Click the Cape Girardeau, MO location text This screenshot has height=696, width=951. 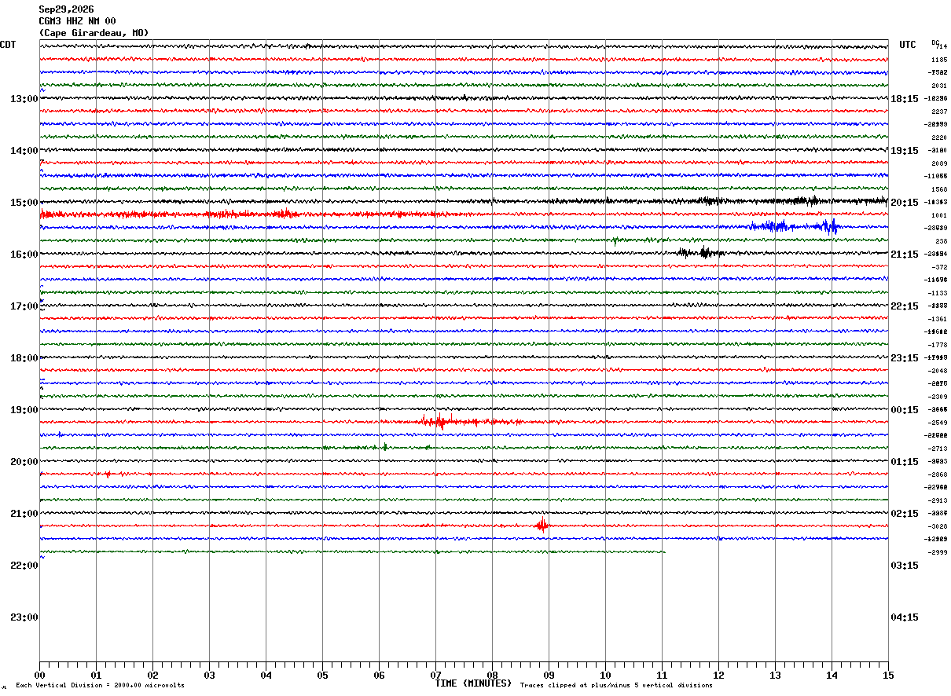(94, 33)
